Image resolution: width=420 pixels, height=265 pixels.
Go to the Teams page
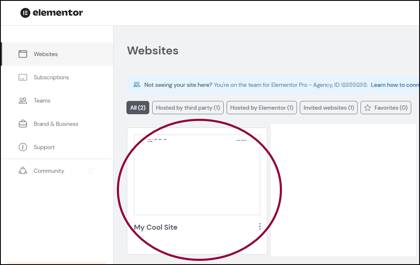(x=57, y=101)
